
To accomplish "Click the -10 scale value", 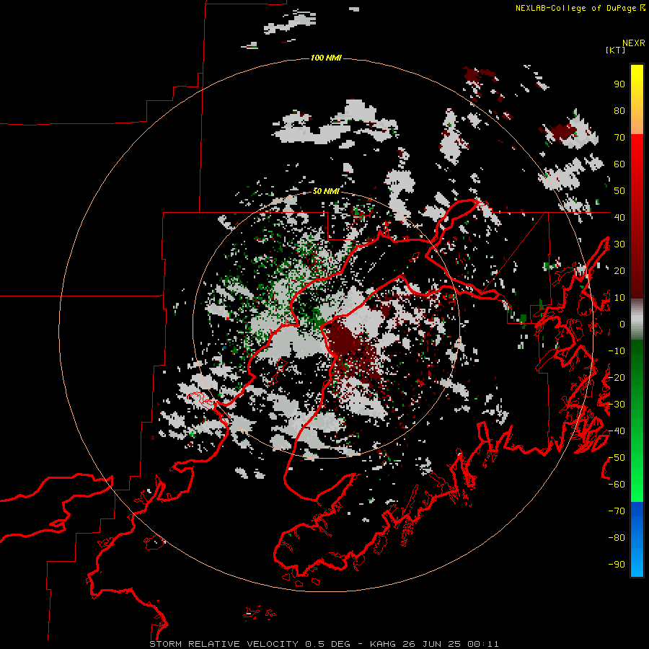I will click(x=617, y=351).
